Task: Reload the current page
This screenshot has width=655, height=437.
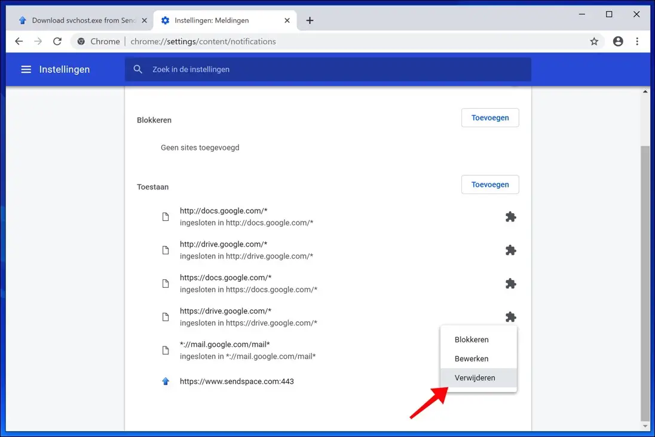Action: pos(57,41)
